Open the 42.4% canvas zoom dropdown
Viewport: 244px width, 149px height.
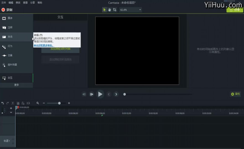tap(130, 10)
